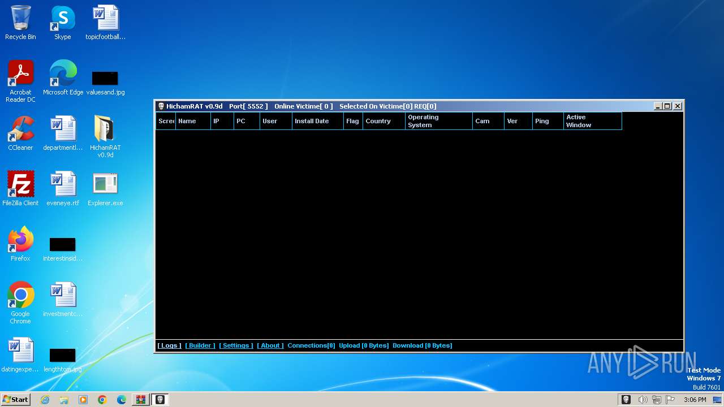Click the User column header
Screen dimensions: 724x407
(x=275, y=121)
